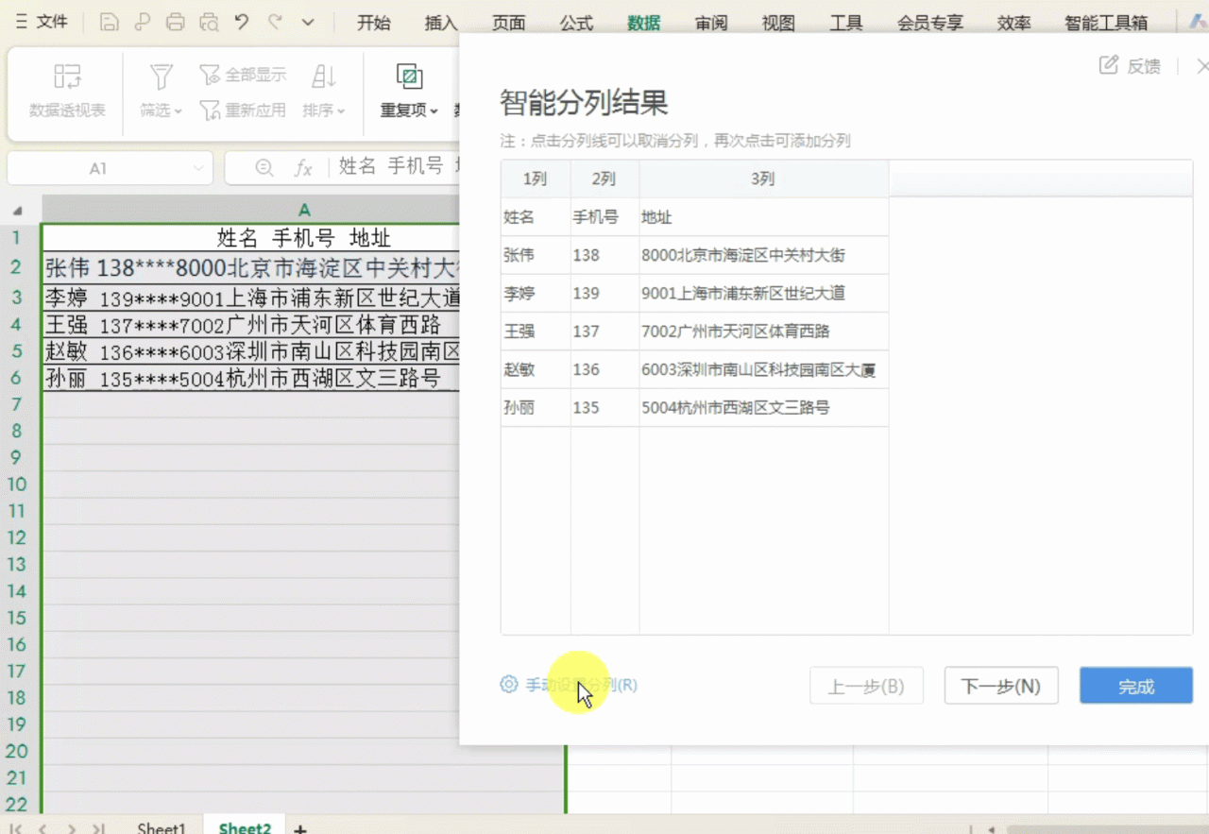
Task: Click 6003深圳市南山区科技园南区大厦 in preview
Action: [x=758, y=369]
